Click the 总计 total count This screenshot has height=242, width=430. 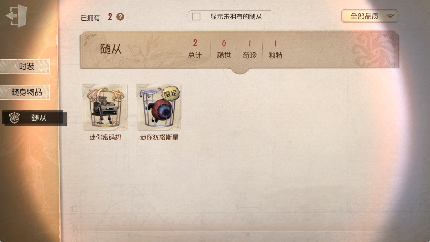point(195,49)
